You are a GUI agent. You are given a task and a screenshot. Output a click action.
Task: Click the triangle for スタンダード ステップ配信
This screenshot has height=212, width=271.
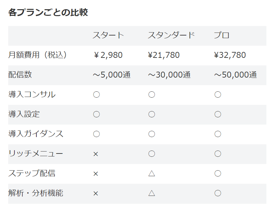pos(152,174)
